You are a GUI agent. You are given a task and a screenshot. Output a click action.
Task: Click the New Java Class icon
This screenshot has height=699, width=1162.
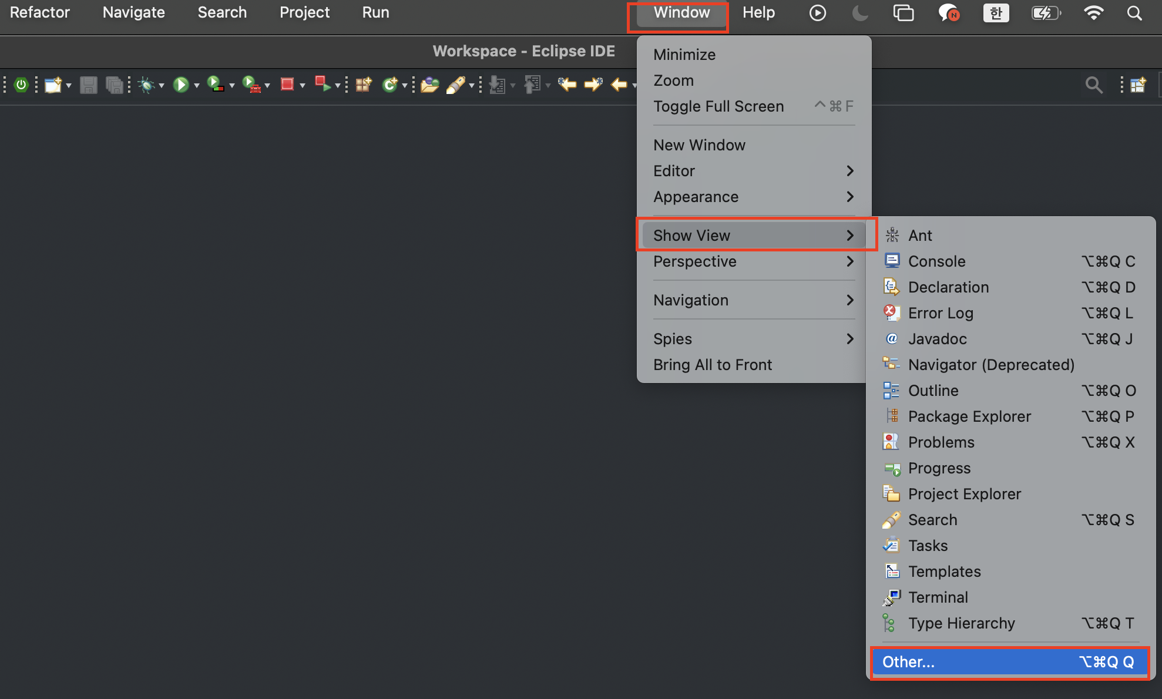pyautogui.click(x=390, y=85)
